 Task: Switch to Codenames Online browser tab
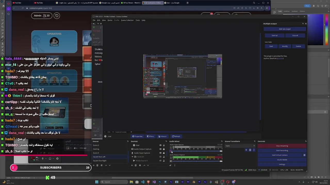pyautogui.click(x=153, y=3)
